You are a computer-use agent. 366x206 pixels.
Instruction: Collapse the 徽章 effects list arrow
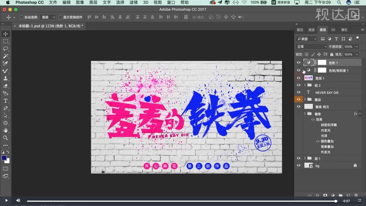360,114
